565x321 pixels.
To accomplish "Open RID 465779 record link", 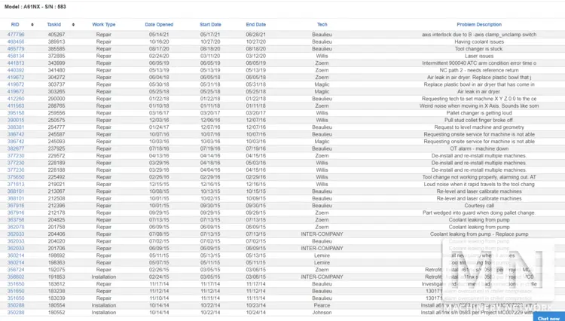I will (x=16, y=49).
